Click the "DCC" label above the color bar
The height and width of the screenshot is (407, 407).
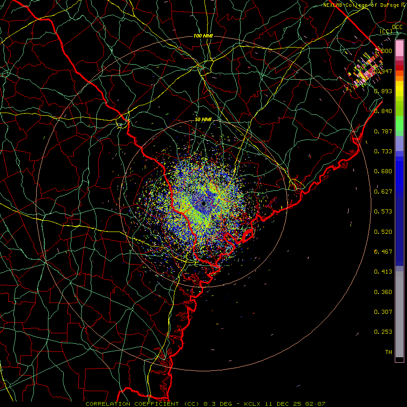coord(397,27)
